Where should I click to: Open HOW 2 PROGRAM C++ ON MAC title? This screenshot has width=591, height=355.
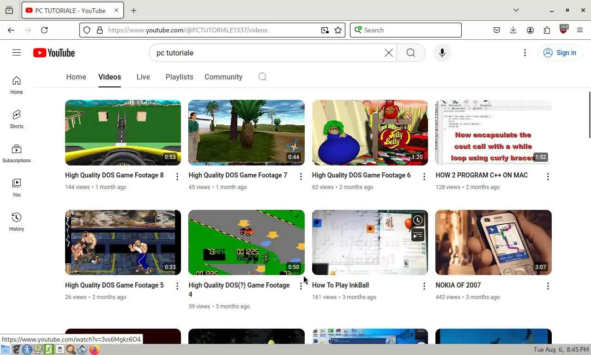coord(482,175)
